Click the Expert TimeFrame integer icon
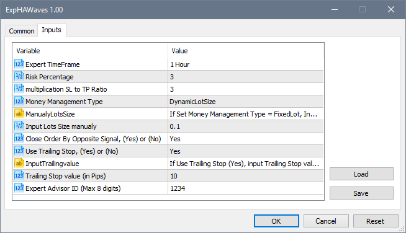This screenshot has width=406, height=233. [19, 64]
